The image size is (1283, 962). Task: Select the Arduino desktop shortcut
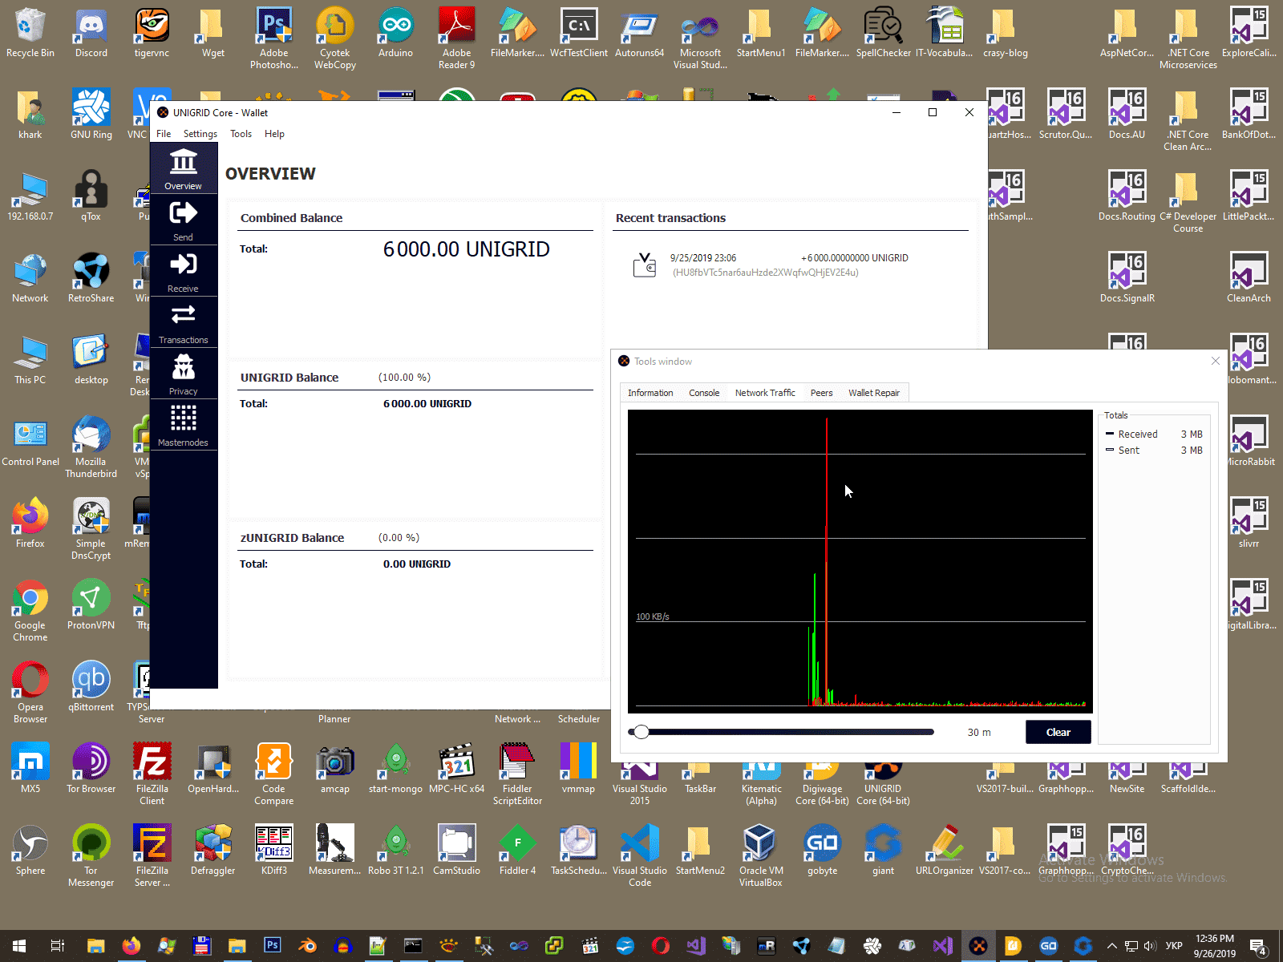[x=396, y=33]
